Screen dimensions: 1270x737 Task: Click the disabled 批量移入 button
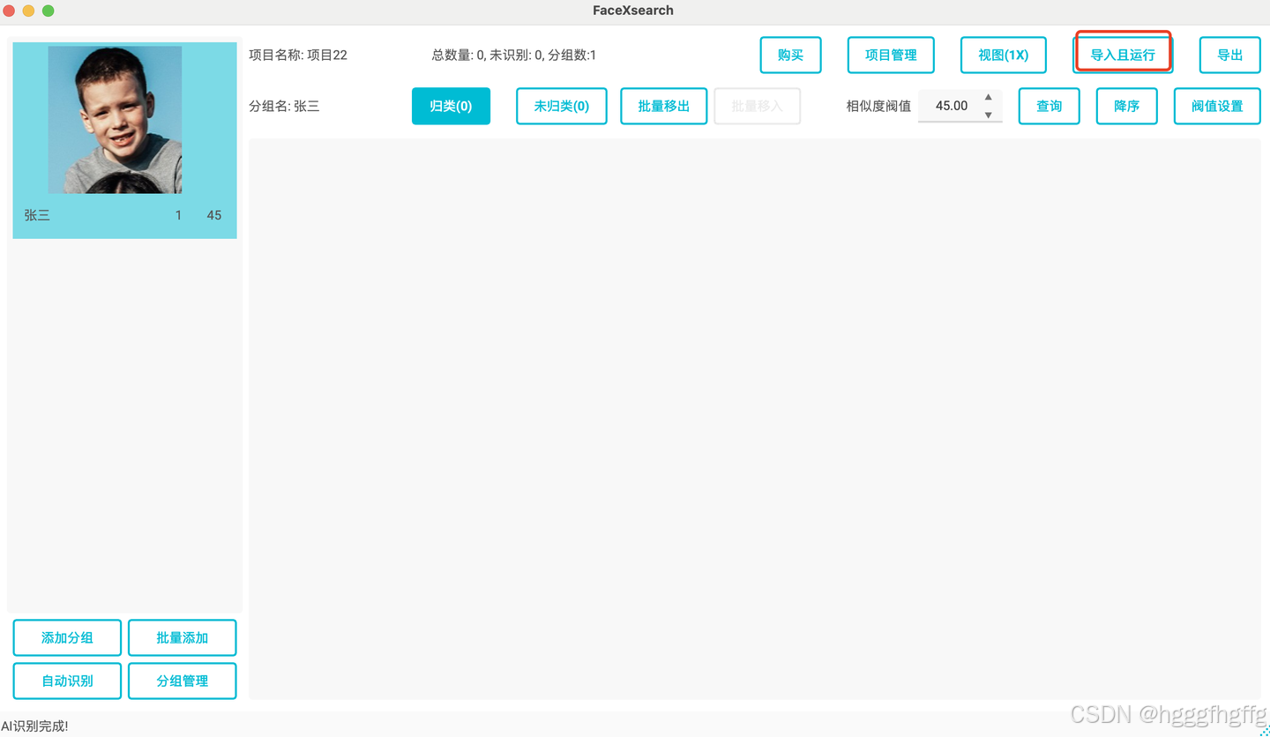point(757,106)
